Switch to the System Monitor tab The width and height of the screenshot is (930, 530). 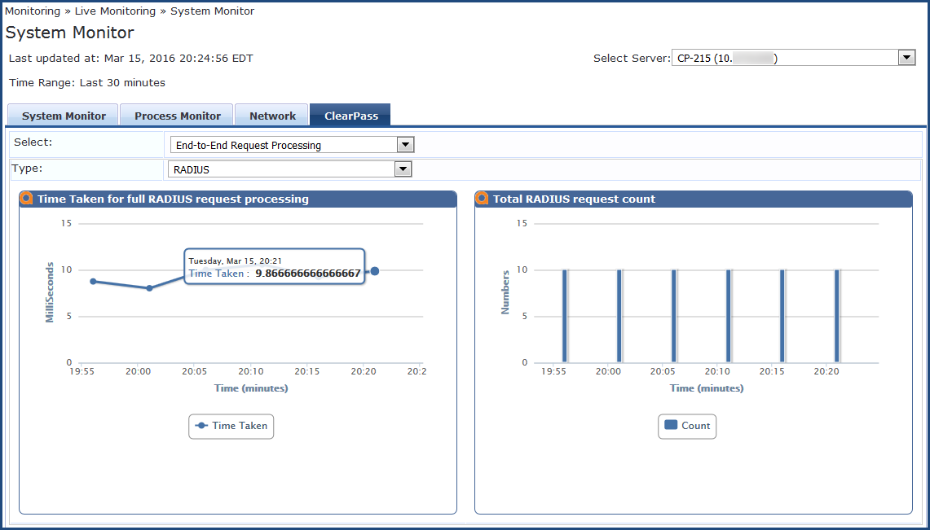pyautogui.click(x=64, y=116)
